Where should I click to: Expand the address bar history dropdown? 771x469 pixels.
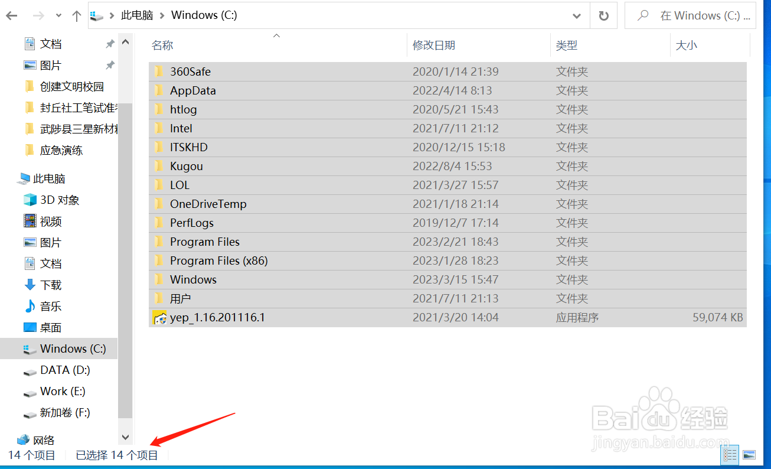(x=576, y=16)
